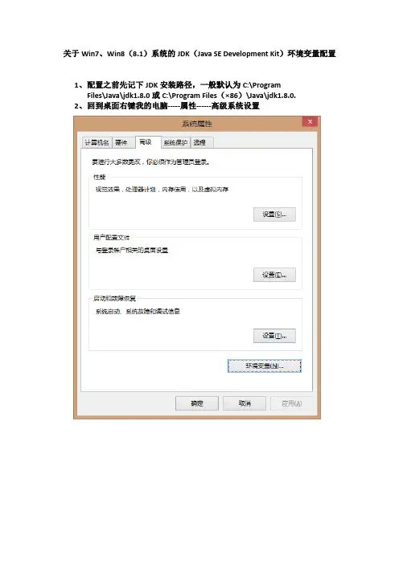Viewport: 399px width, 564px height.
Task: Click the greyed 应用(A) button
Action: [x=292, y=403]
